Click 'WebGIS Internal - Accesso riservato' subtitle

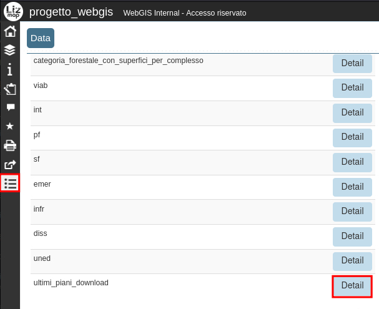click(x=185, y=13)
